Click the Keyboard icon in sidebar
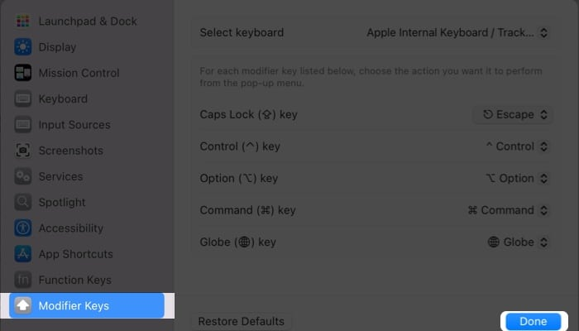 (23, 99)
